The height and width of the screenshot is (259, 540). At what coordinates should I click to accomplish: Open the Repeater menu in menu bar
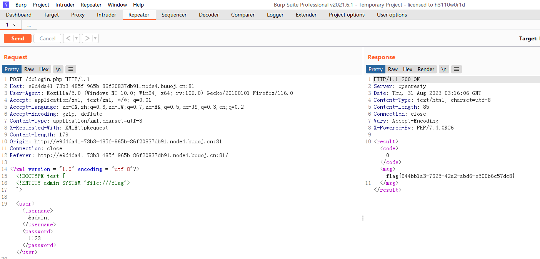[91, 5]
